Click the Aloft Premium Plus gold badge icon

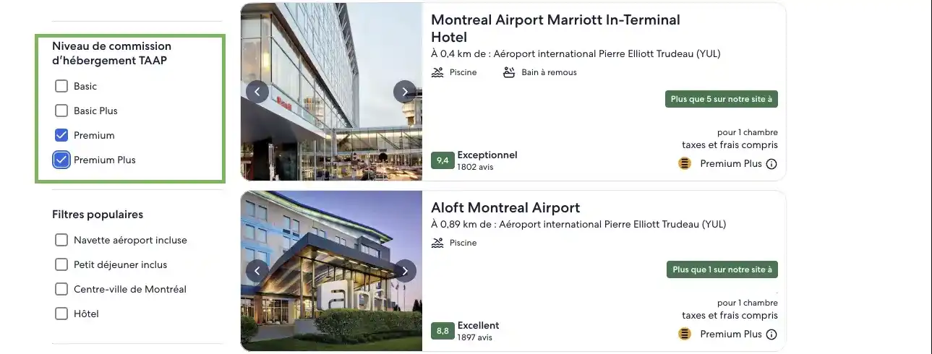point(685,334)
